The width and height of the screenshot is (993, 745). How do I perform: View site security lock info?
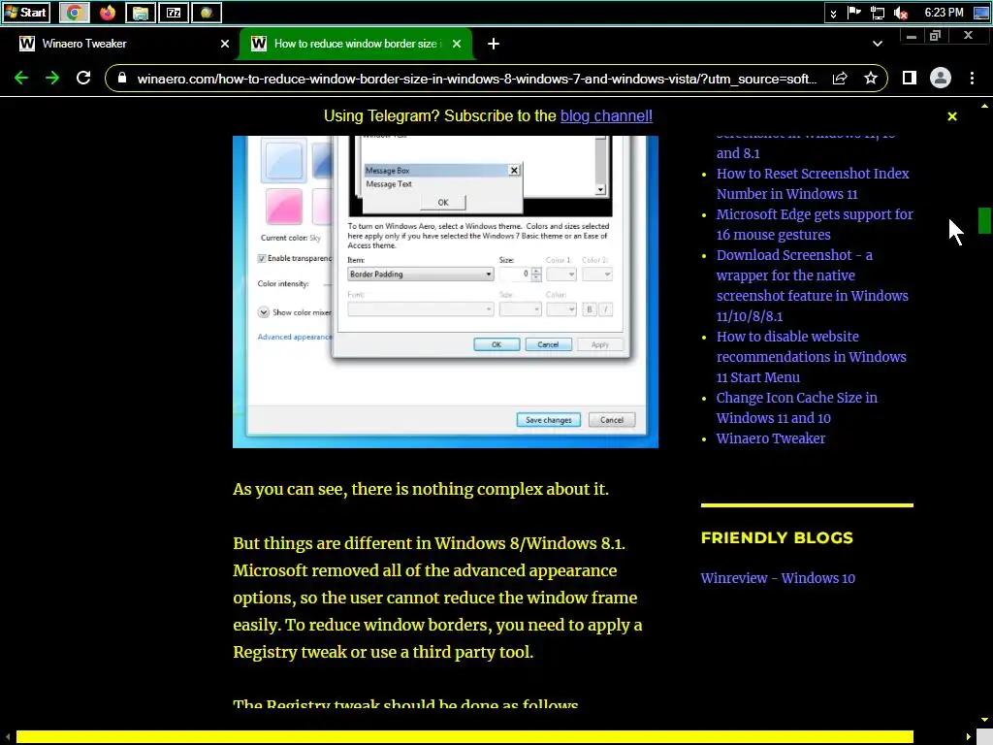(122, 78)
